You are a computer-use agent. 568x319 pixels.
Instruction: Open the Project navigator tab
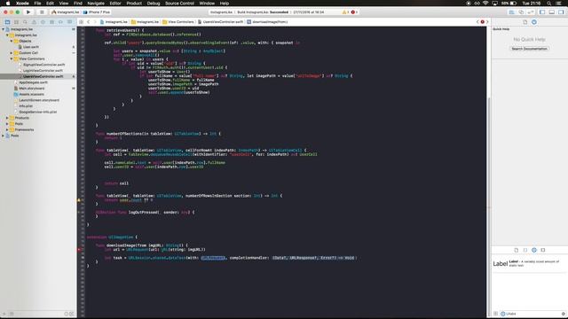tap(7, 22)
